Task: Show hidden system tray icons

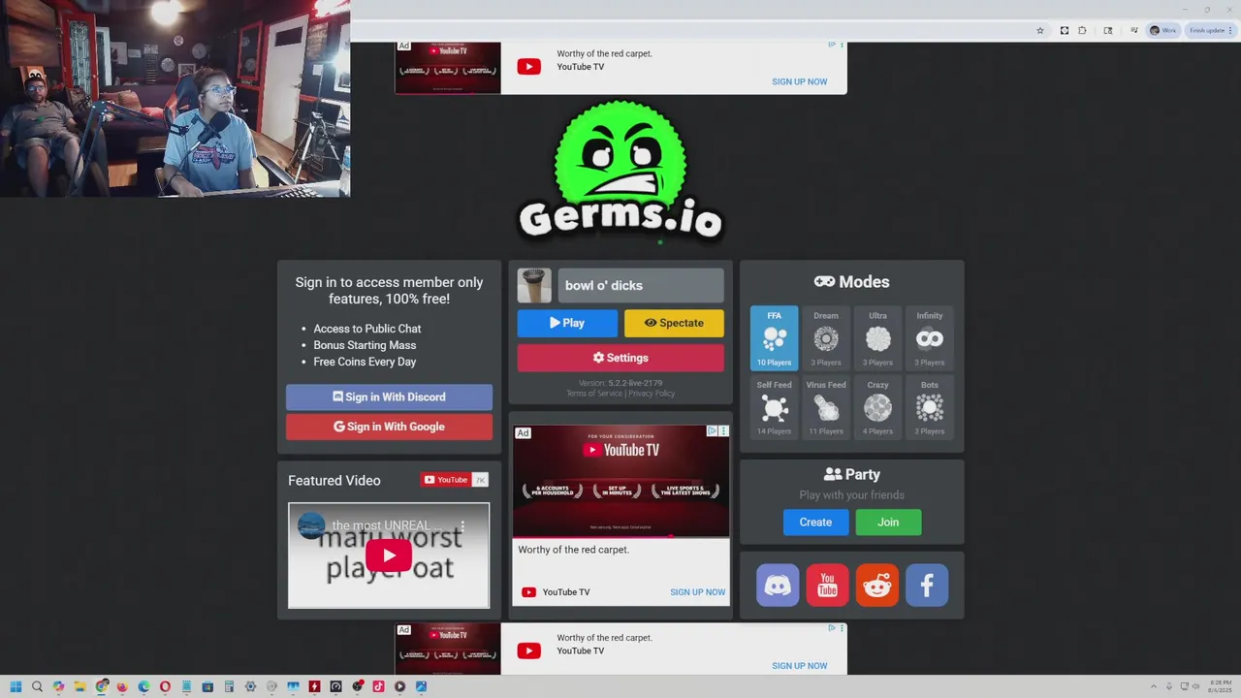Action: point(1154,686)
